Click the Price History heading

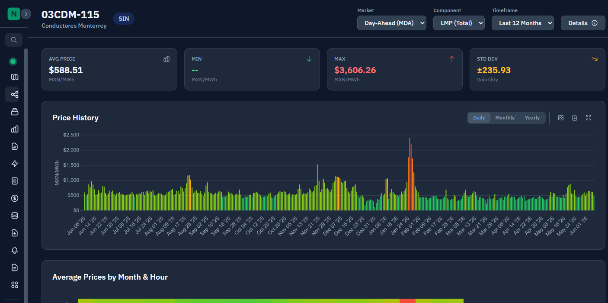coord(75,118)
